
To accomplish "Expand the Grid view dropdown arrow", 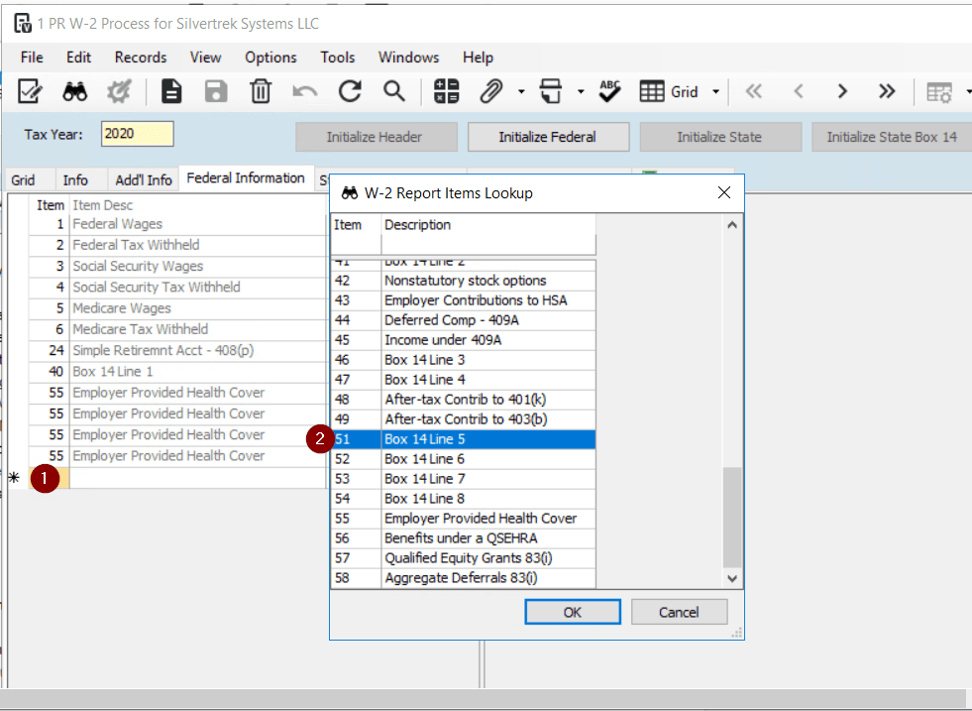I will pyautogui.click(x=716, y=92).
